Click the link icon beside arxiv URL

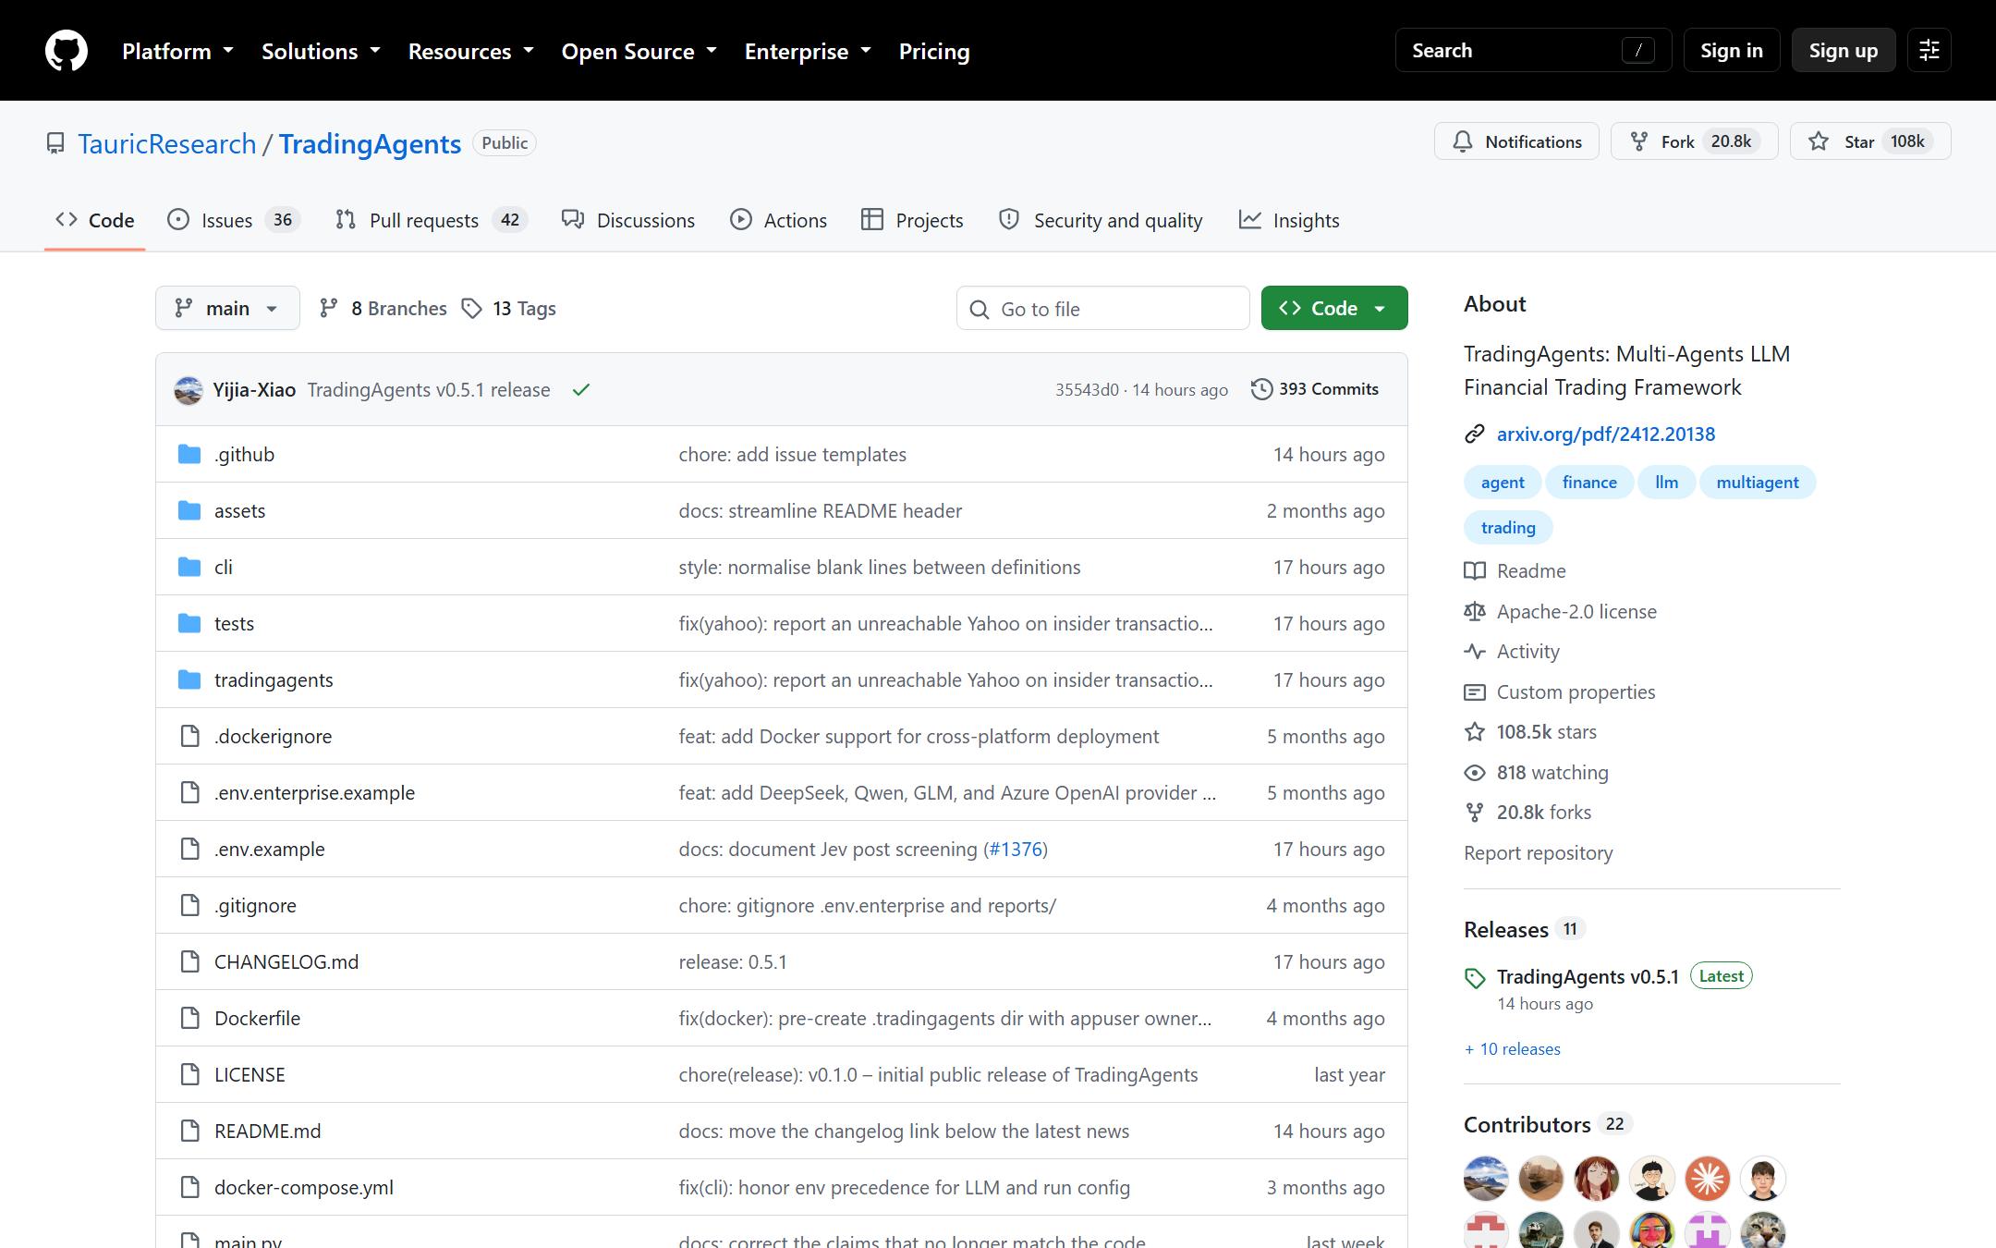1475,434
